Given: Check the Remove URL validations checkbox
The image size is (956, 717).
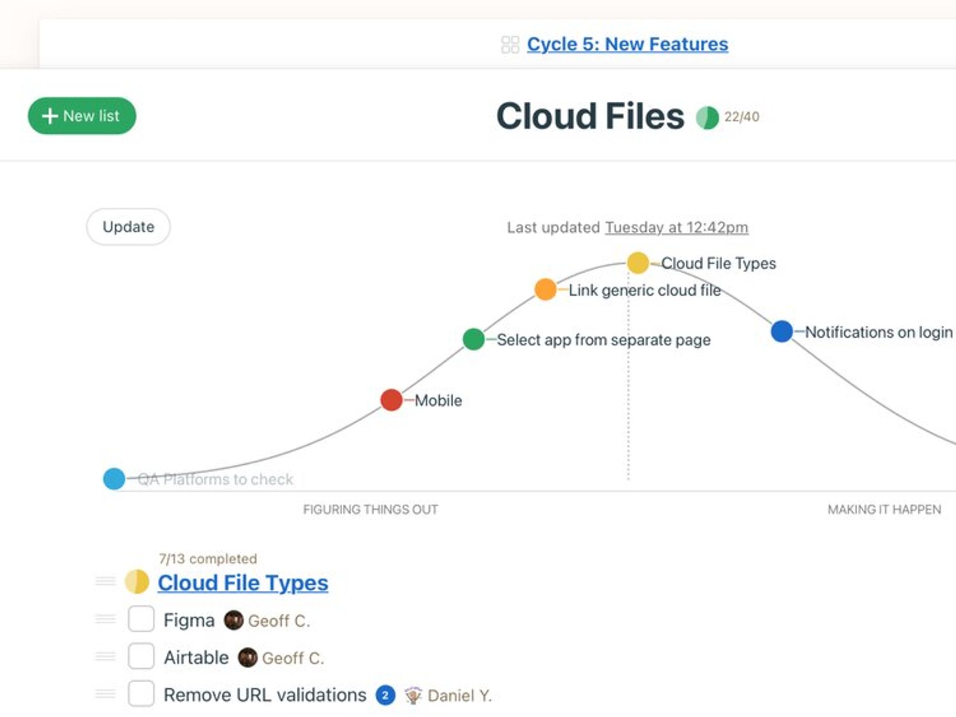Looking at the screenshot, I should point(141,693).
